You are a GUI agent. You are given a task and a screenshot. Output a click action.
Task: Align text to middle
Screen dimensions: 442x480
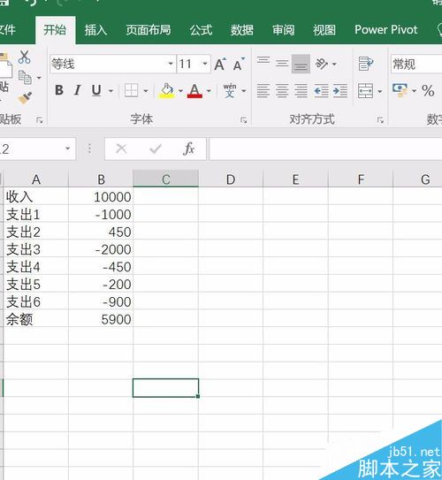(x=282, y=64)
